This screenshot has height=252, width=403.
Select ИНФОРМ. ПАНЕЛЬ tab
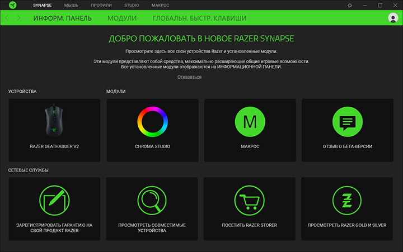63,18
